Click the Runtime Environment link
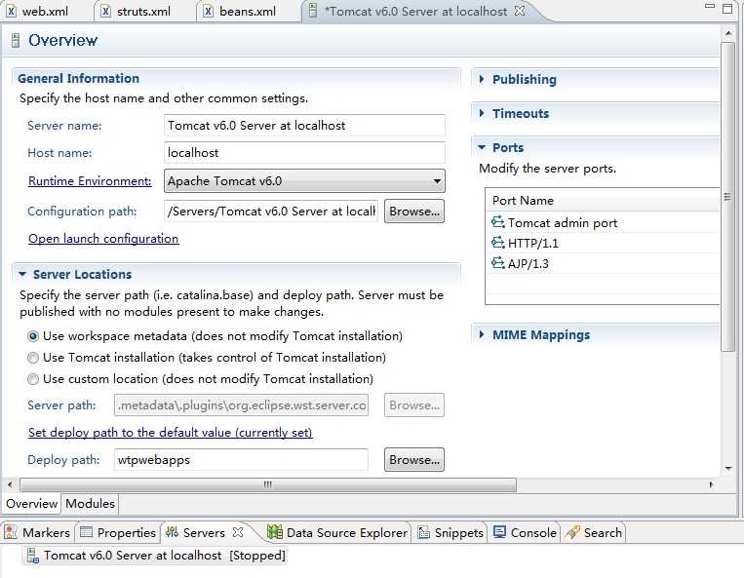This screenshot has height=578, width=744. pyautogui.click(x=90, y=181)
